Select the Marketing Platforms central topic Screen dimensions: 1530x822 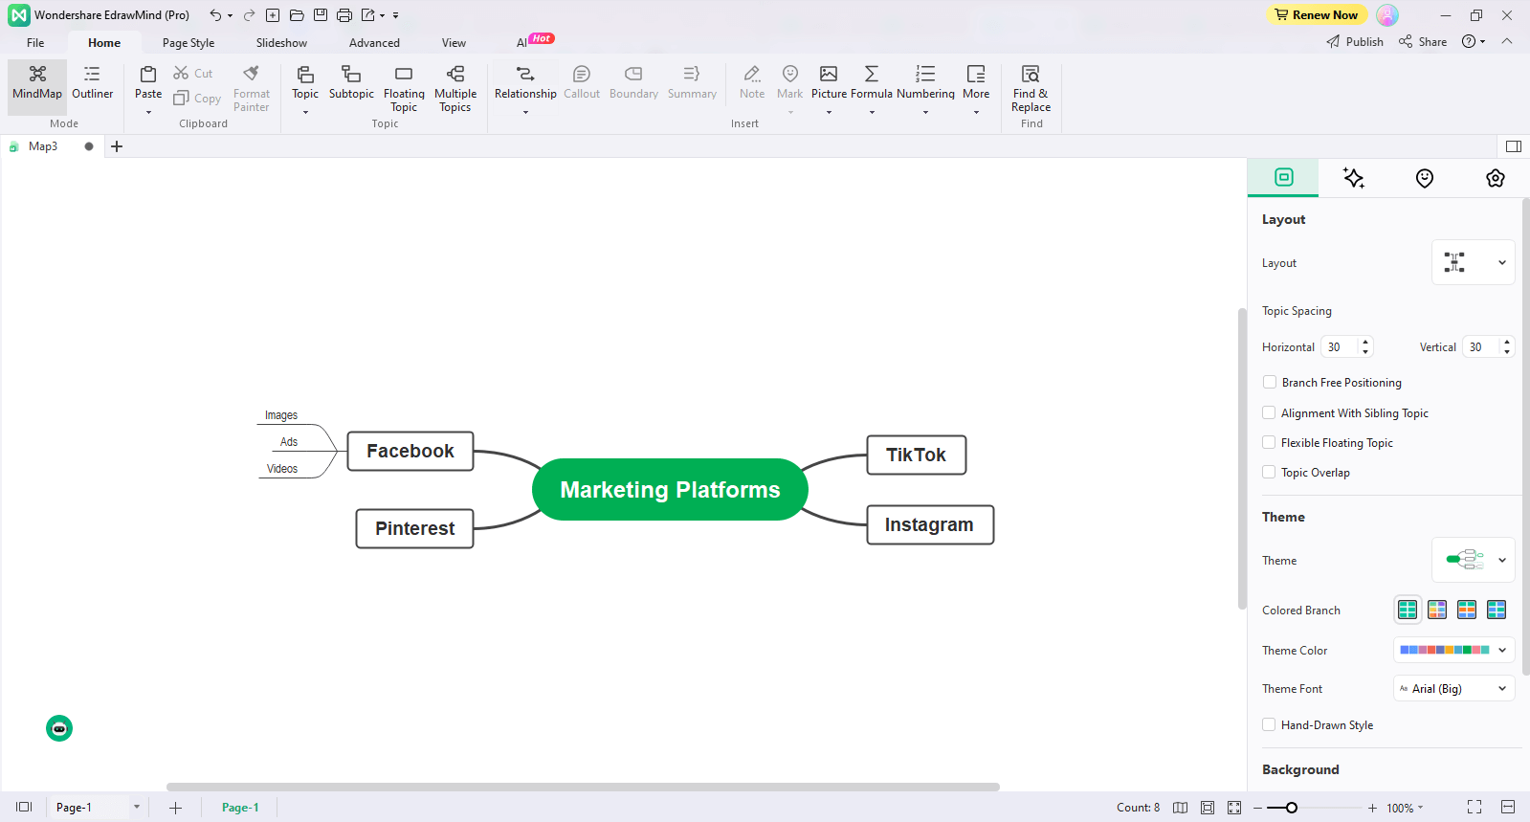click(670, 490)
